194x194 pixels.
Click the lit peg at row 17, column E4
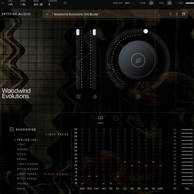pyautogui.click(x=118, y=176)
